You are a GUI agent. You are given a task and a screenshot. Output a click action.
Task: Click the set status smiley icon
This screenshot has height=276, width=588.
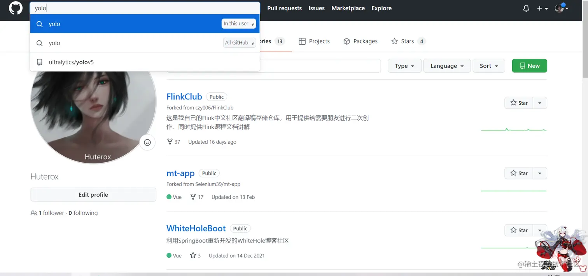pyautogui.click(x=147, y=142)
